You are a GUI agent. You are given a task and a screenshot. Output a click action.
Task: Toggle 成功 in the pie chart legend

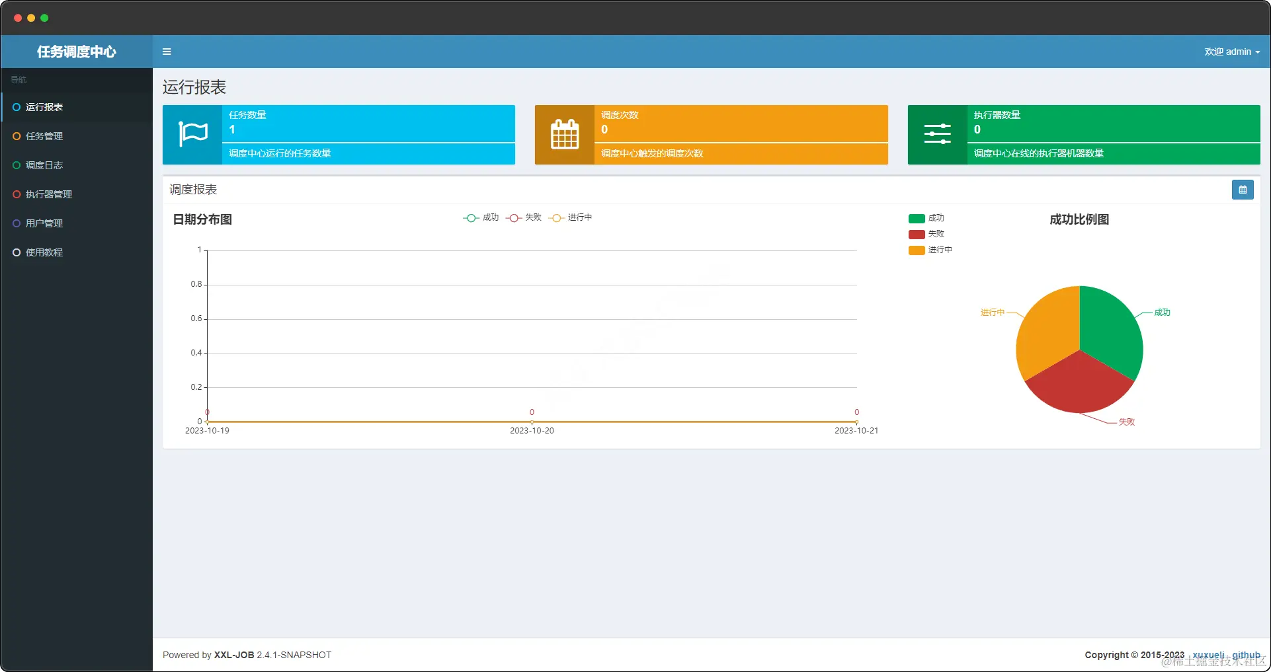[926, 218]
